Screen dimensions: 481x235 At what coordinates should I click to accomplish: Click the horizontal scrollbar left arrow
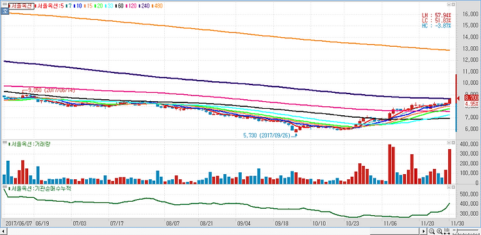pos(4,232)
